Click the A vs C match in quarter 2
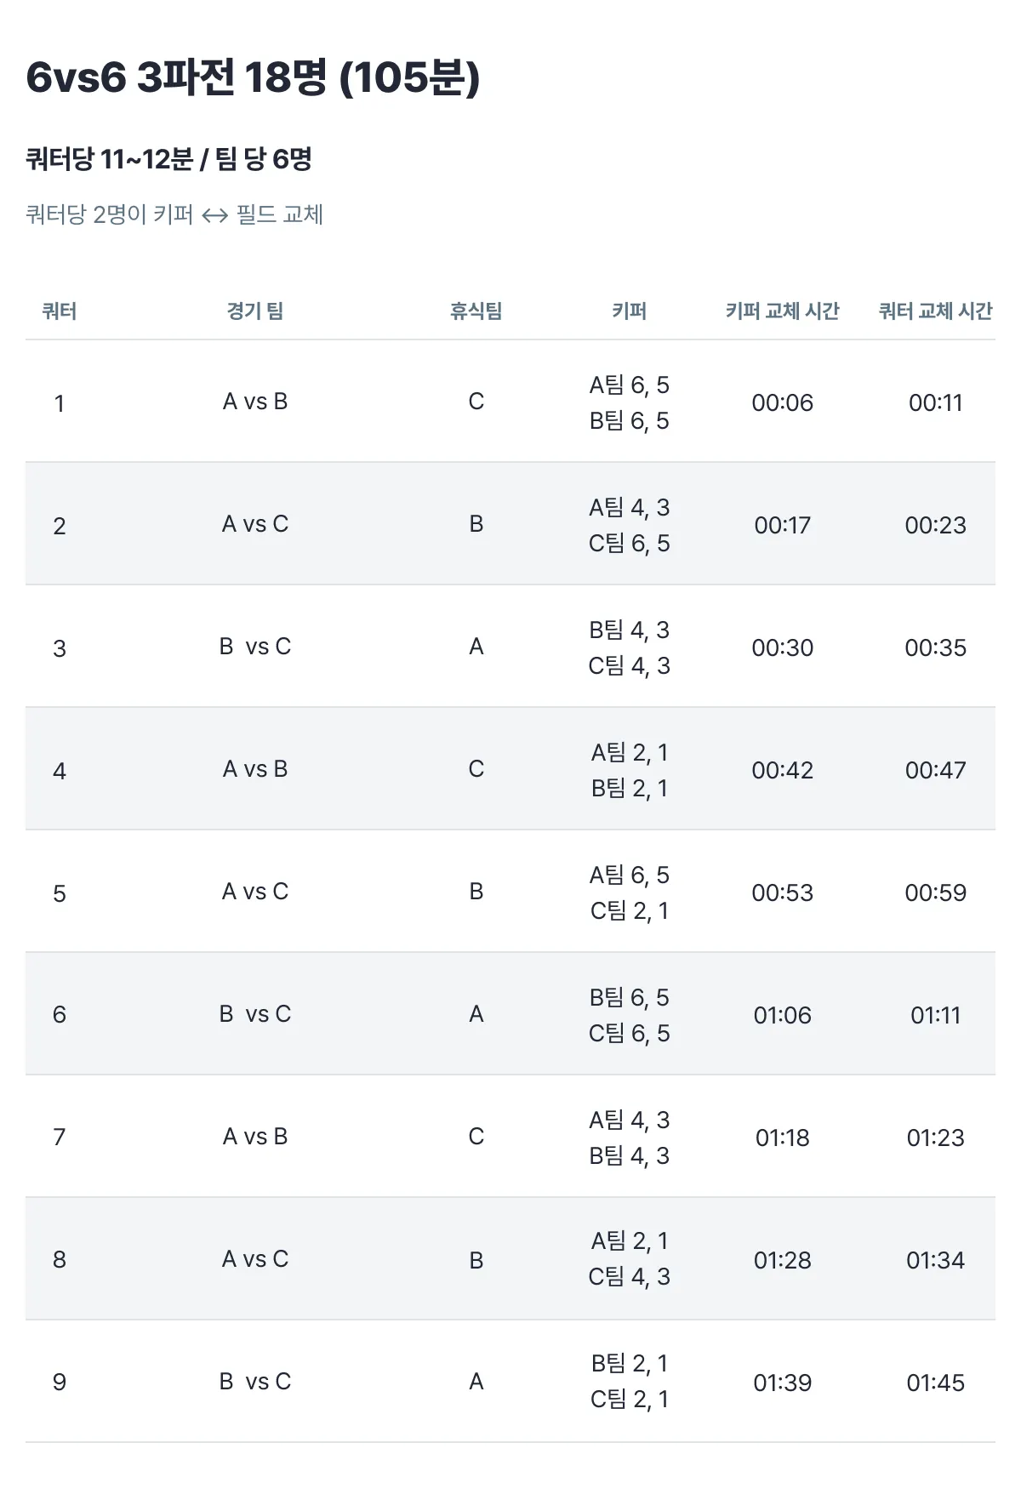The image size is (1021, 1494). coord(255,524)
